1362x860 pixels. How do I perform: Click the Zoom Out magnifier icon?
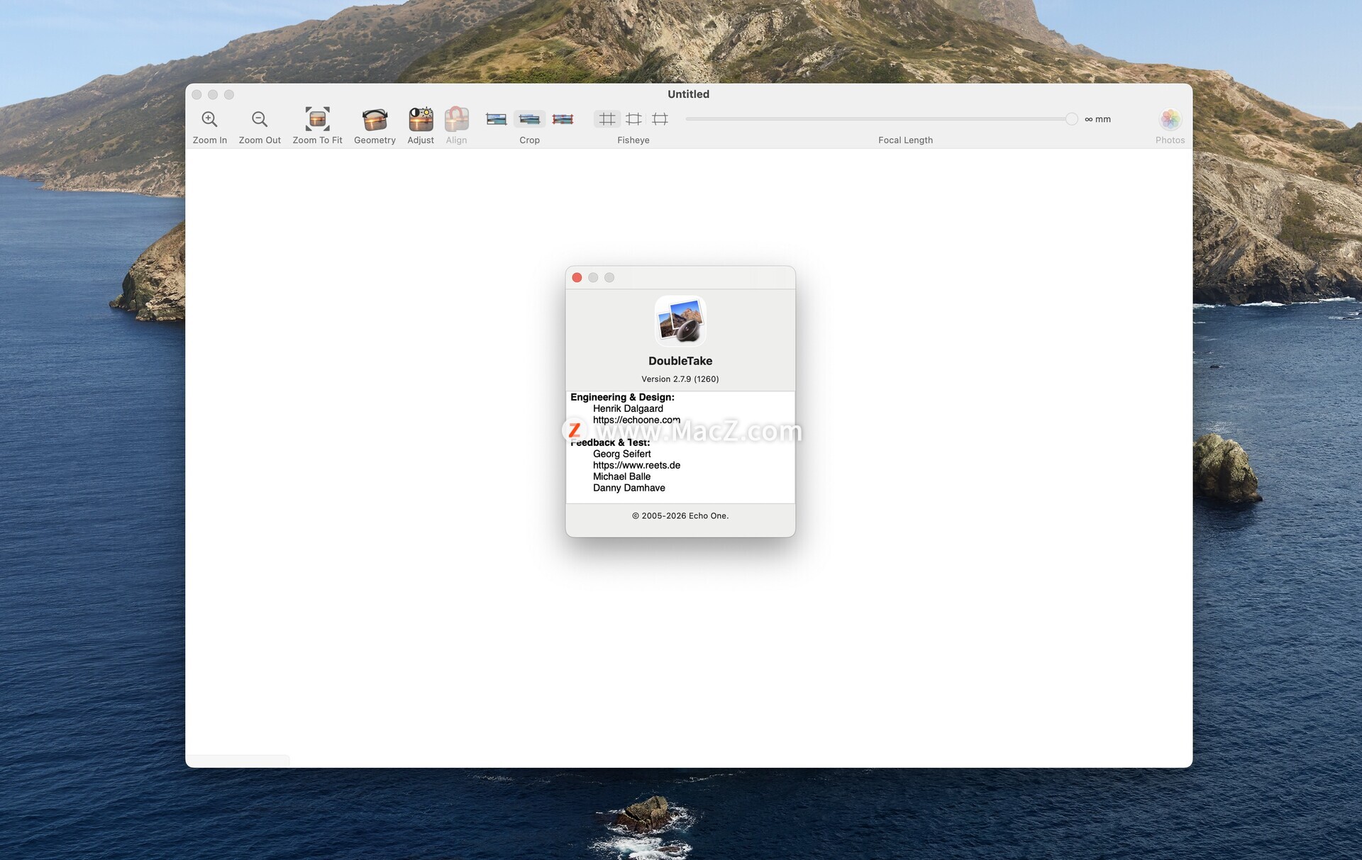click(260, 119)
